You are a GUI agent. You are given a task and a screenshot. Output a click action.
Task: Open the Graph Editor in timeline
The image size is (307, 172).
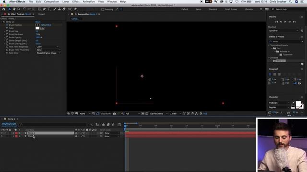(x=119, y=125)
